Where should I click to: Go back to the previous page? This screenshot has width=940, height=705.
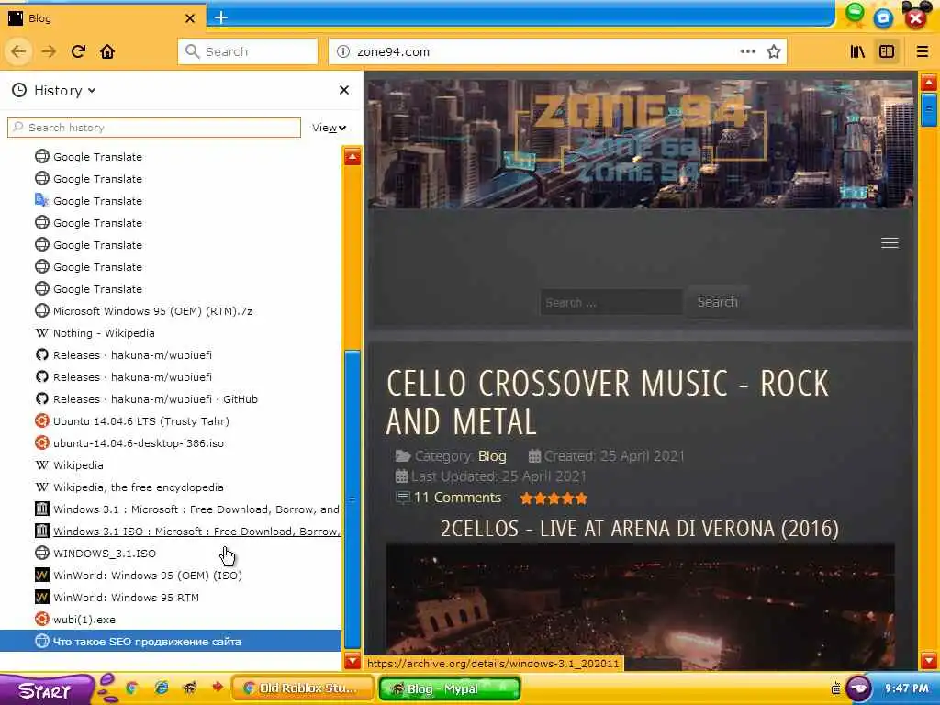tap(18, 51)
